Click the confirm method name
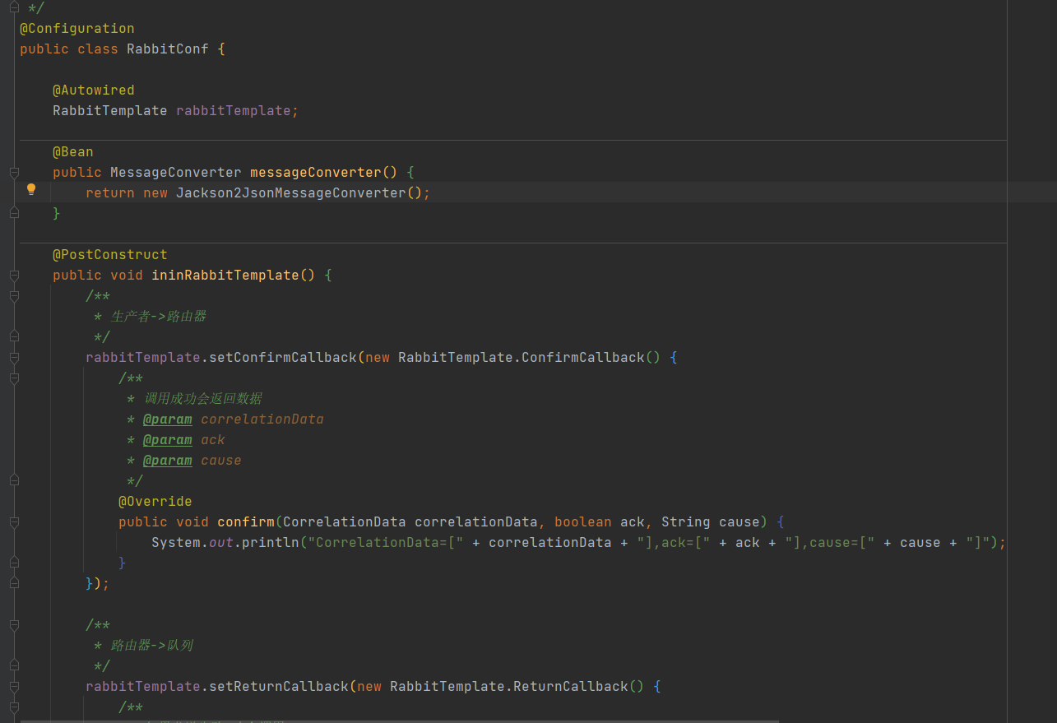 click(x=246, y=522)
